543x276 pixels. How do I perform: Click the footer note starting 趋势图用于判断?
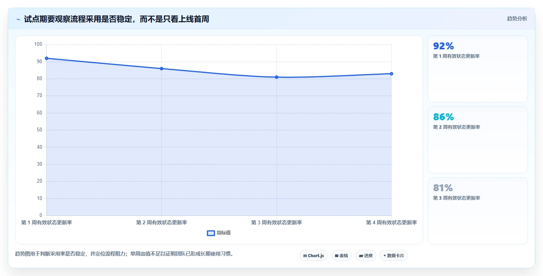tap(124, 254)
